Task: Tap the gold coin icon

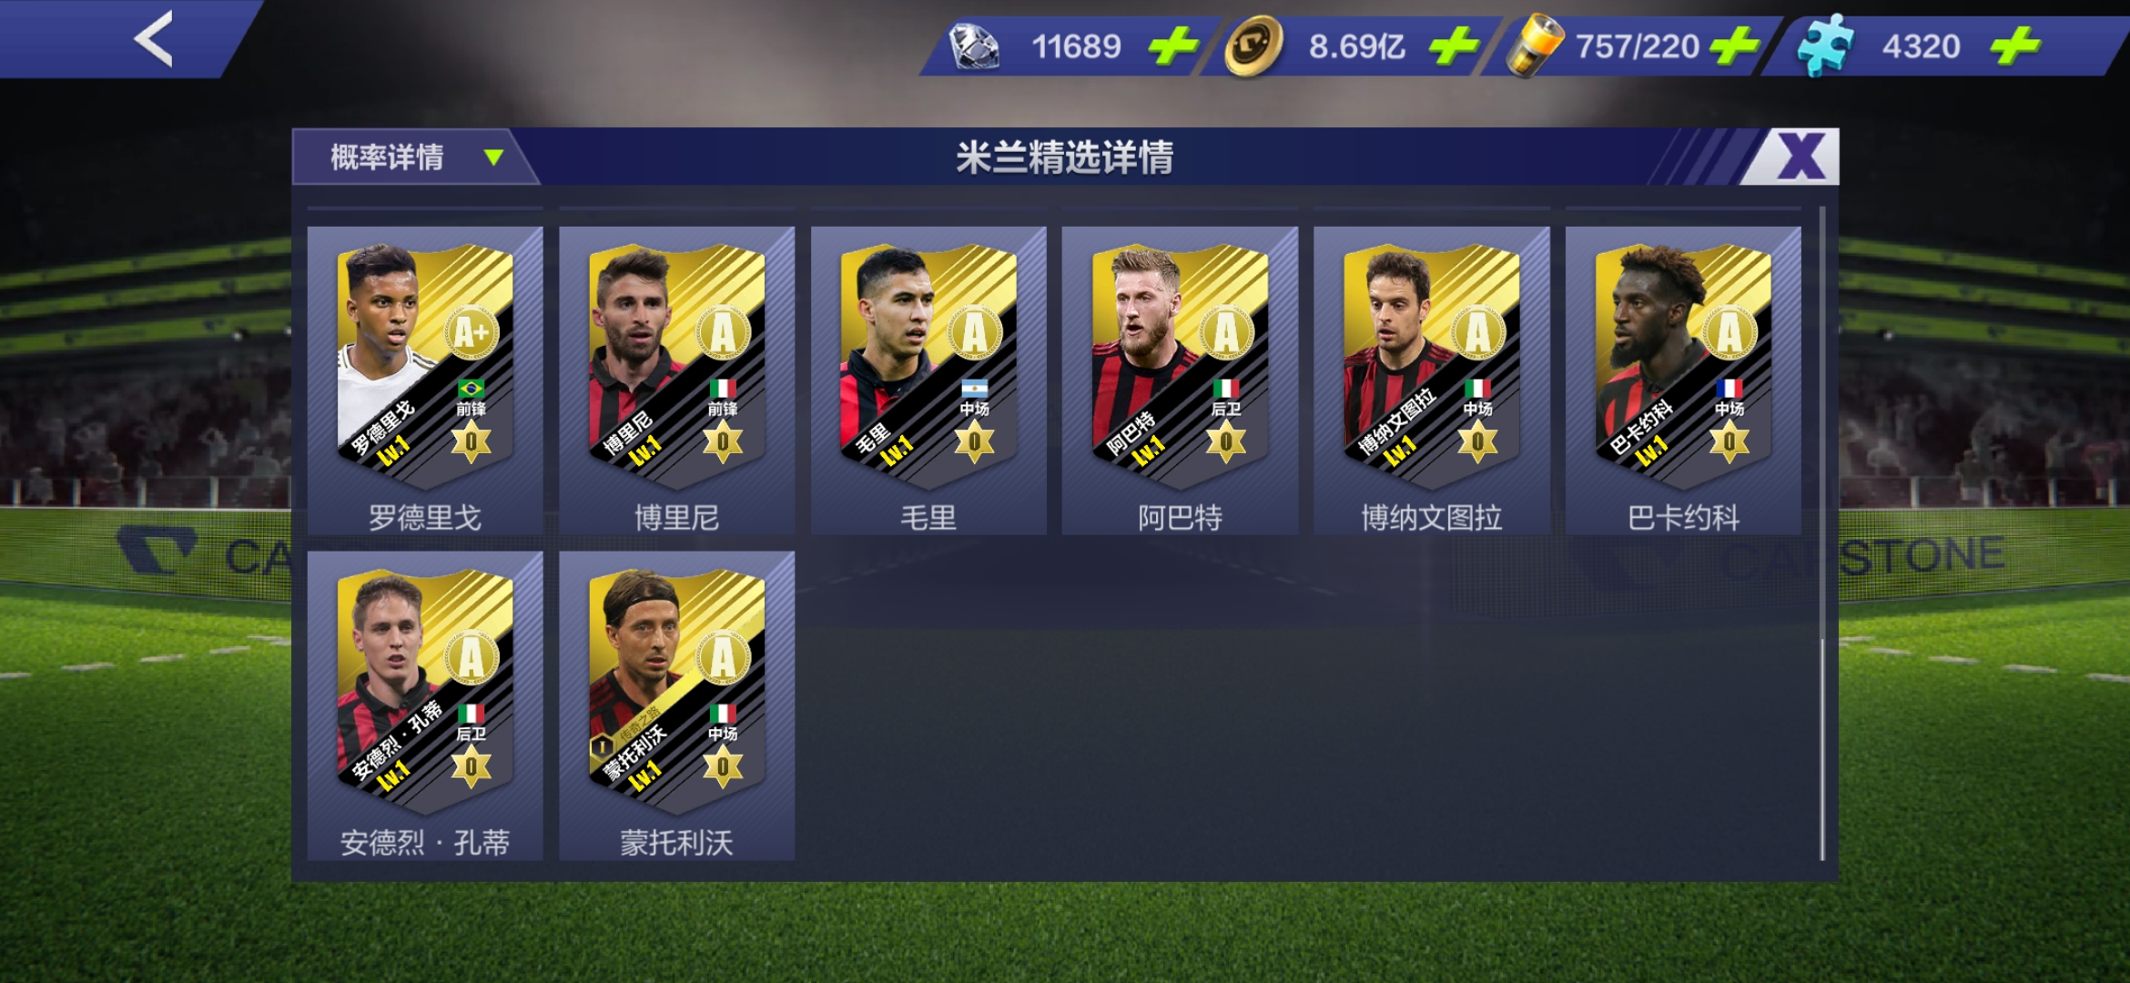Action: pos(1253,46)
